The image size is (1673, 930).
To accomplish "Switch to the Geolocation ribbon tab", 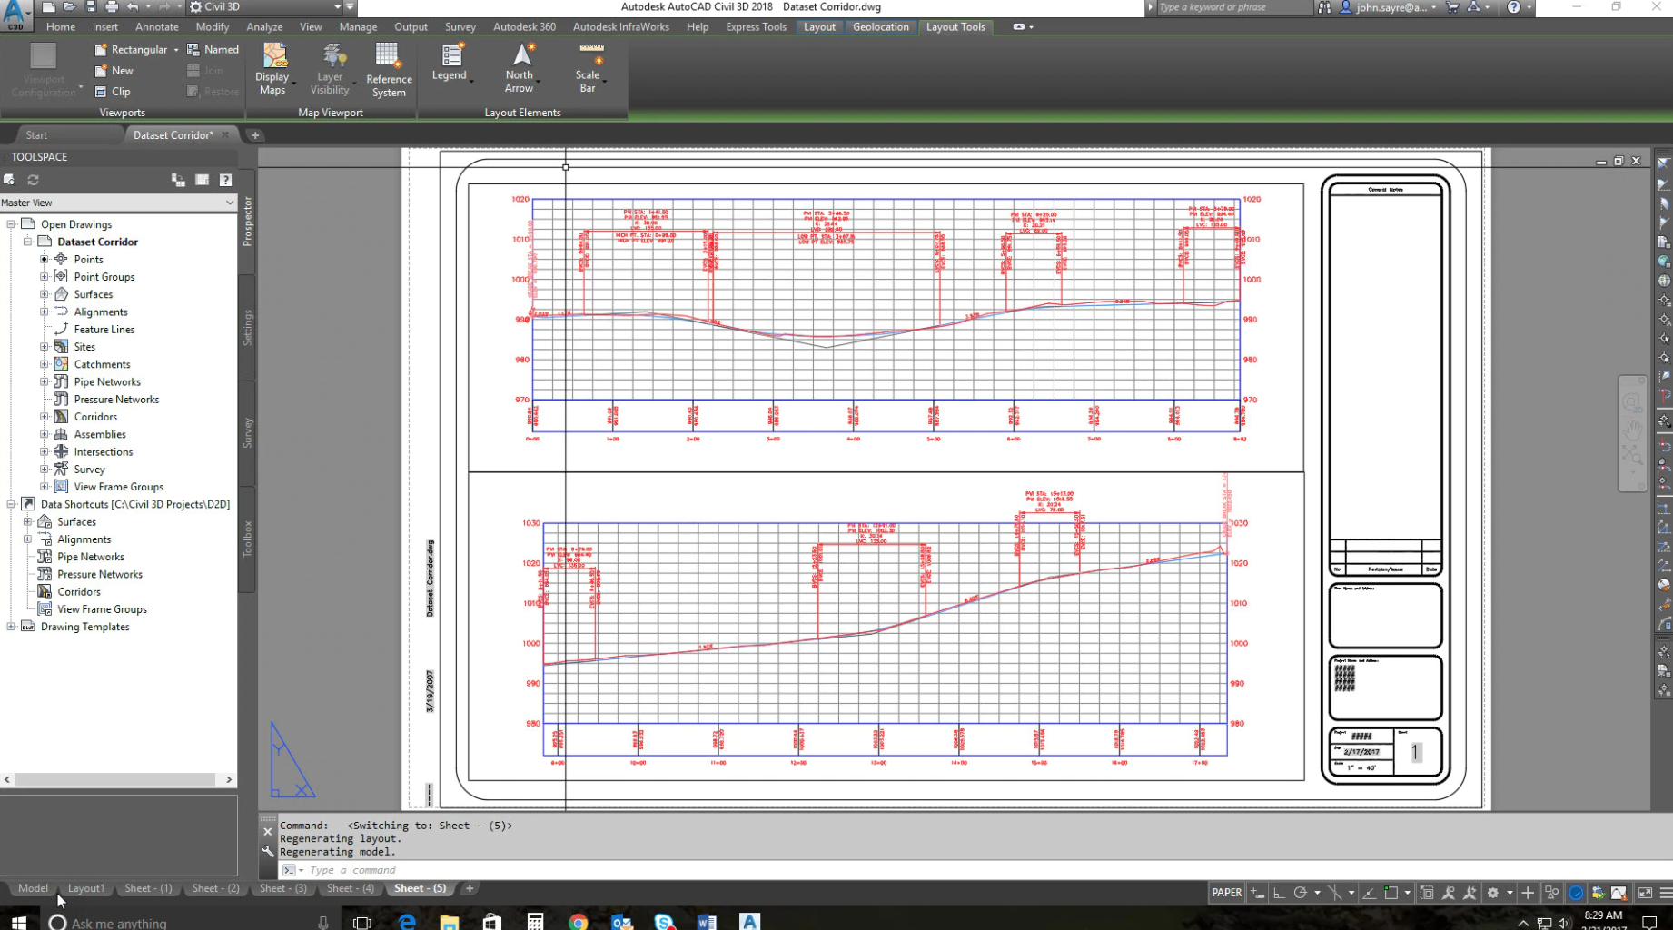I will click(879, 26).
